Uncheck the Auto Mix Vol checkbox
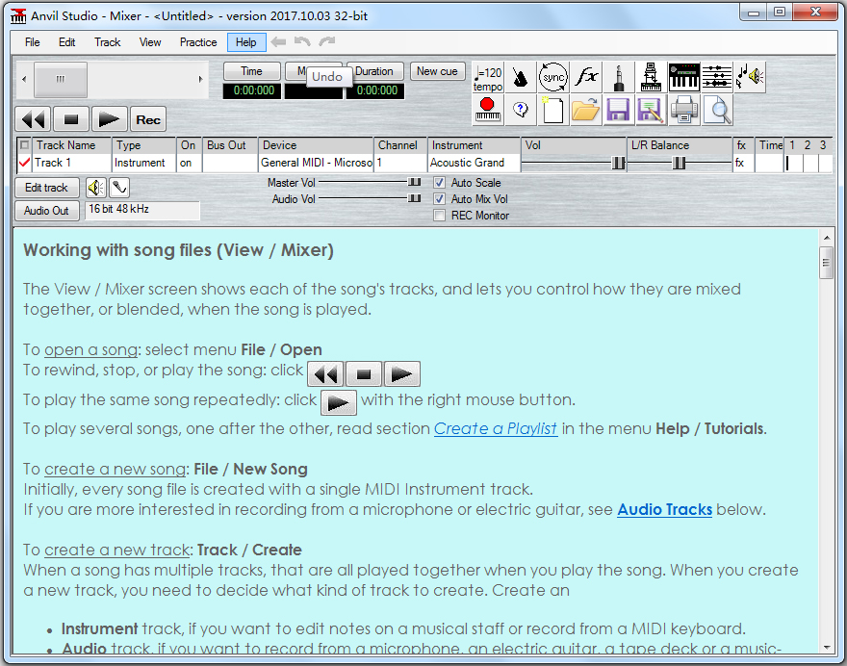Screen dimensions: 847x666 pyautogui.click(x=440, y=199)
